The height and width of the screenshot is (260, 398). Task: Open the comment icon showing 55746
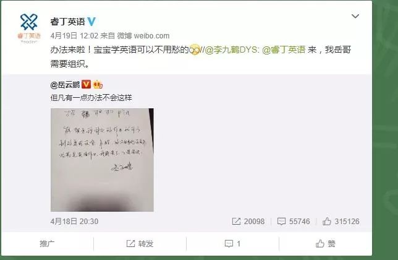click(x=281, y=222)
